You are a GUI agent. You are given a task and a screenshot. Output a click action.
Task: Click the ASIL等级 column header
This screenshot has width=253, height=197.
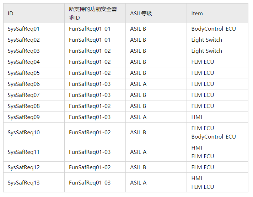coord(141,14)
